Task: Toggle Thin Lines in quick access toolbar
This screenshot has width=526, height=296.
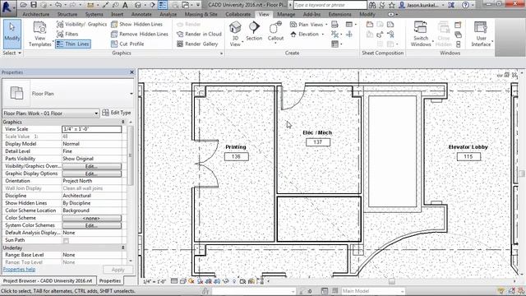Action: tap(163, 5)
